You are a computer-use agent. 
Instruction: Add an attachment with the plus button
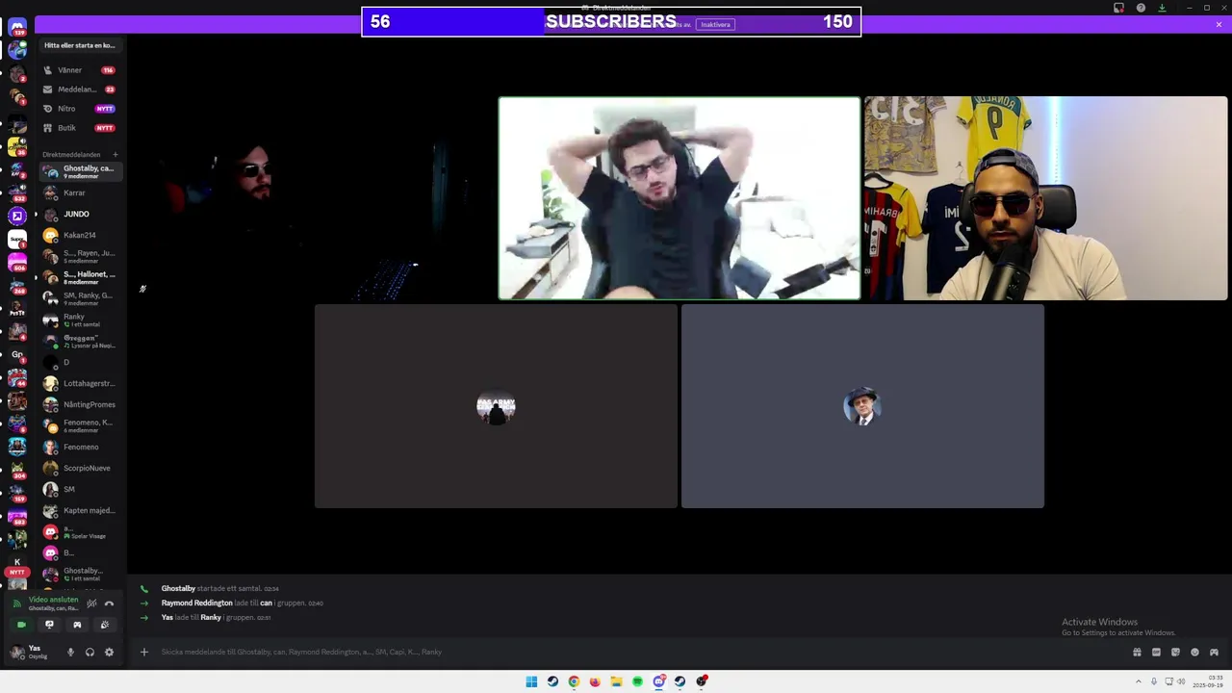144,652
